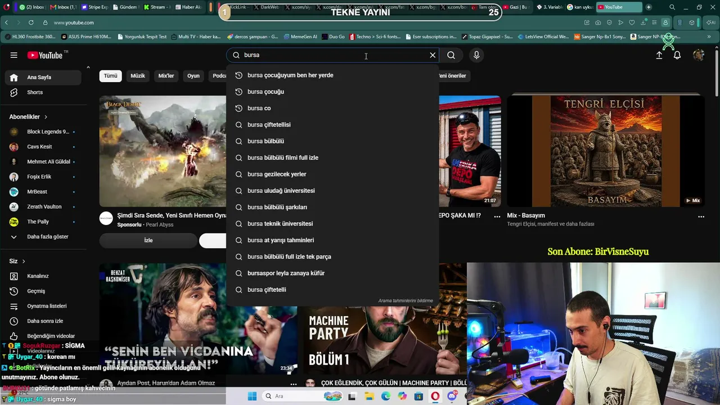Pick 'bursa at yarışı tahminleri' suggestion

(332, 240)
